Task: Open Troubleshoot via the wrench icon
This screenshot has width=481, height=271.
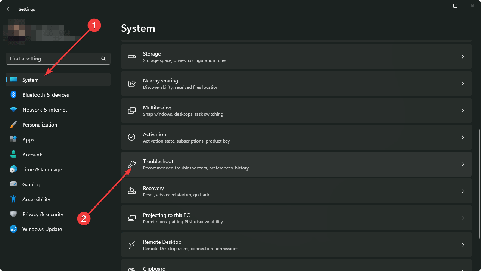Action: coord(131,164)
